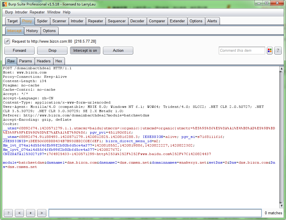Click the search text input field
Screen dimensions: 286x220
coord(155,213)
